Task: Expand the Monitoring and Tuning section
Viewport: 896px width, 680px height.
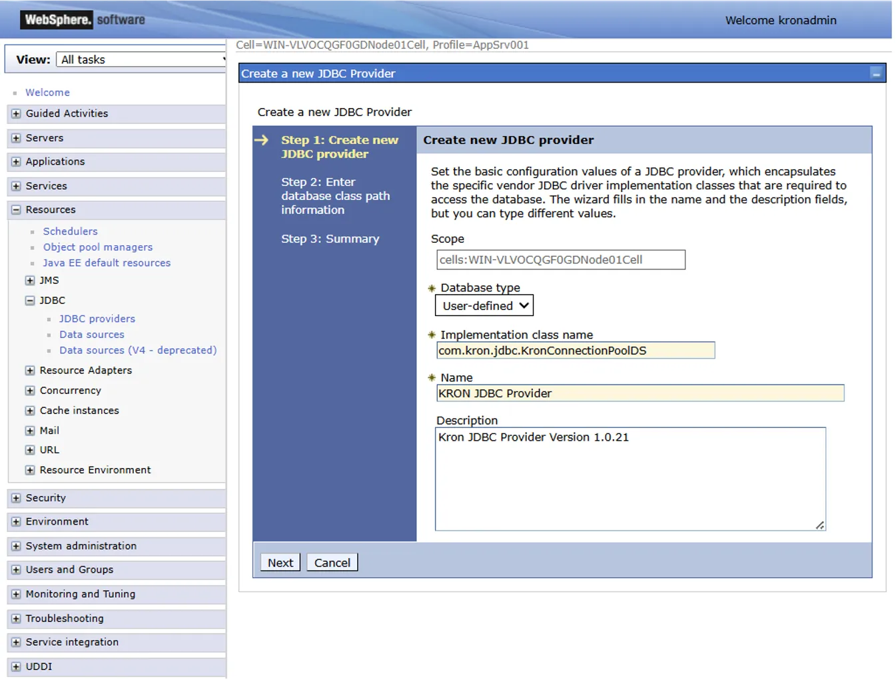Action: (x=16, y=594)
